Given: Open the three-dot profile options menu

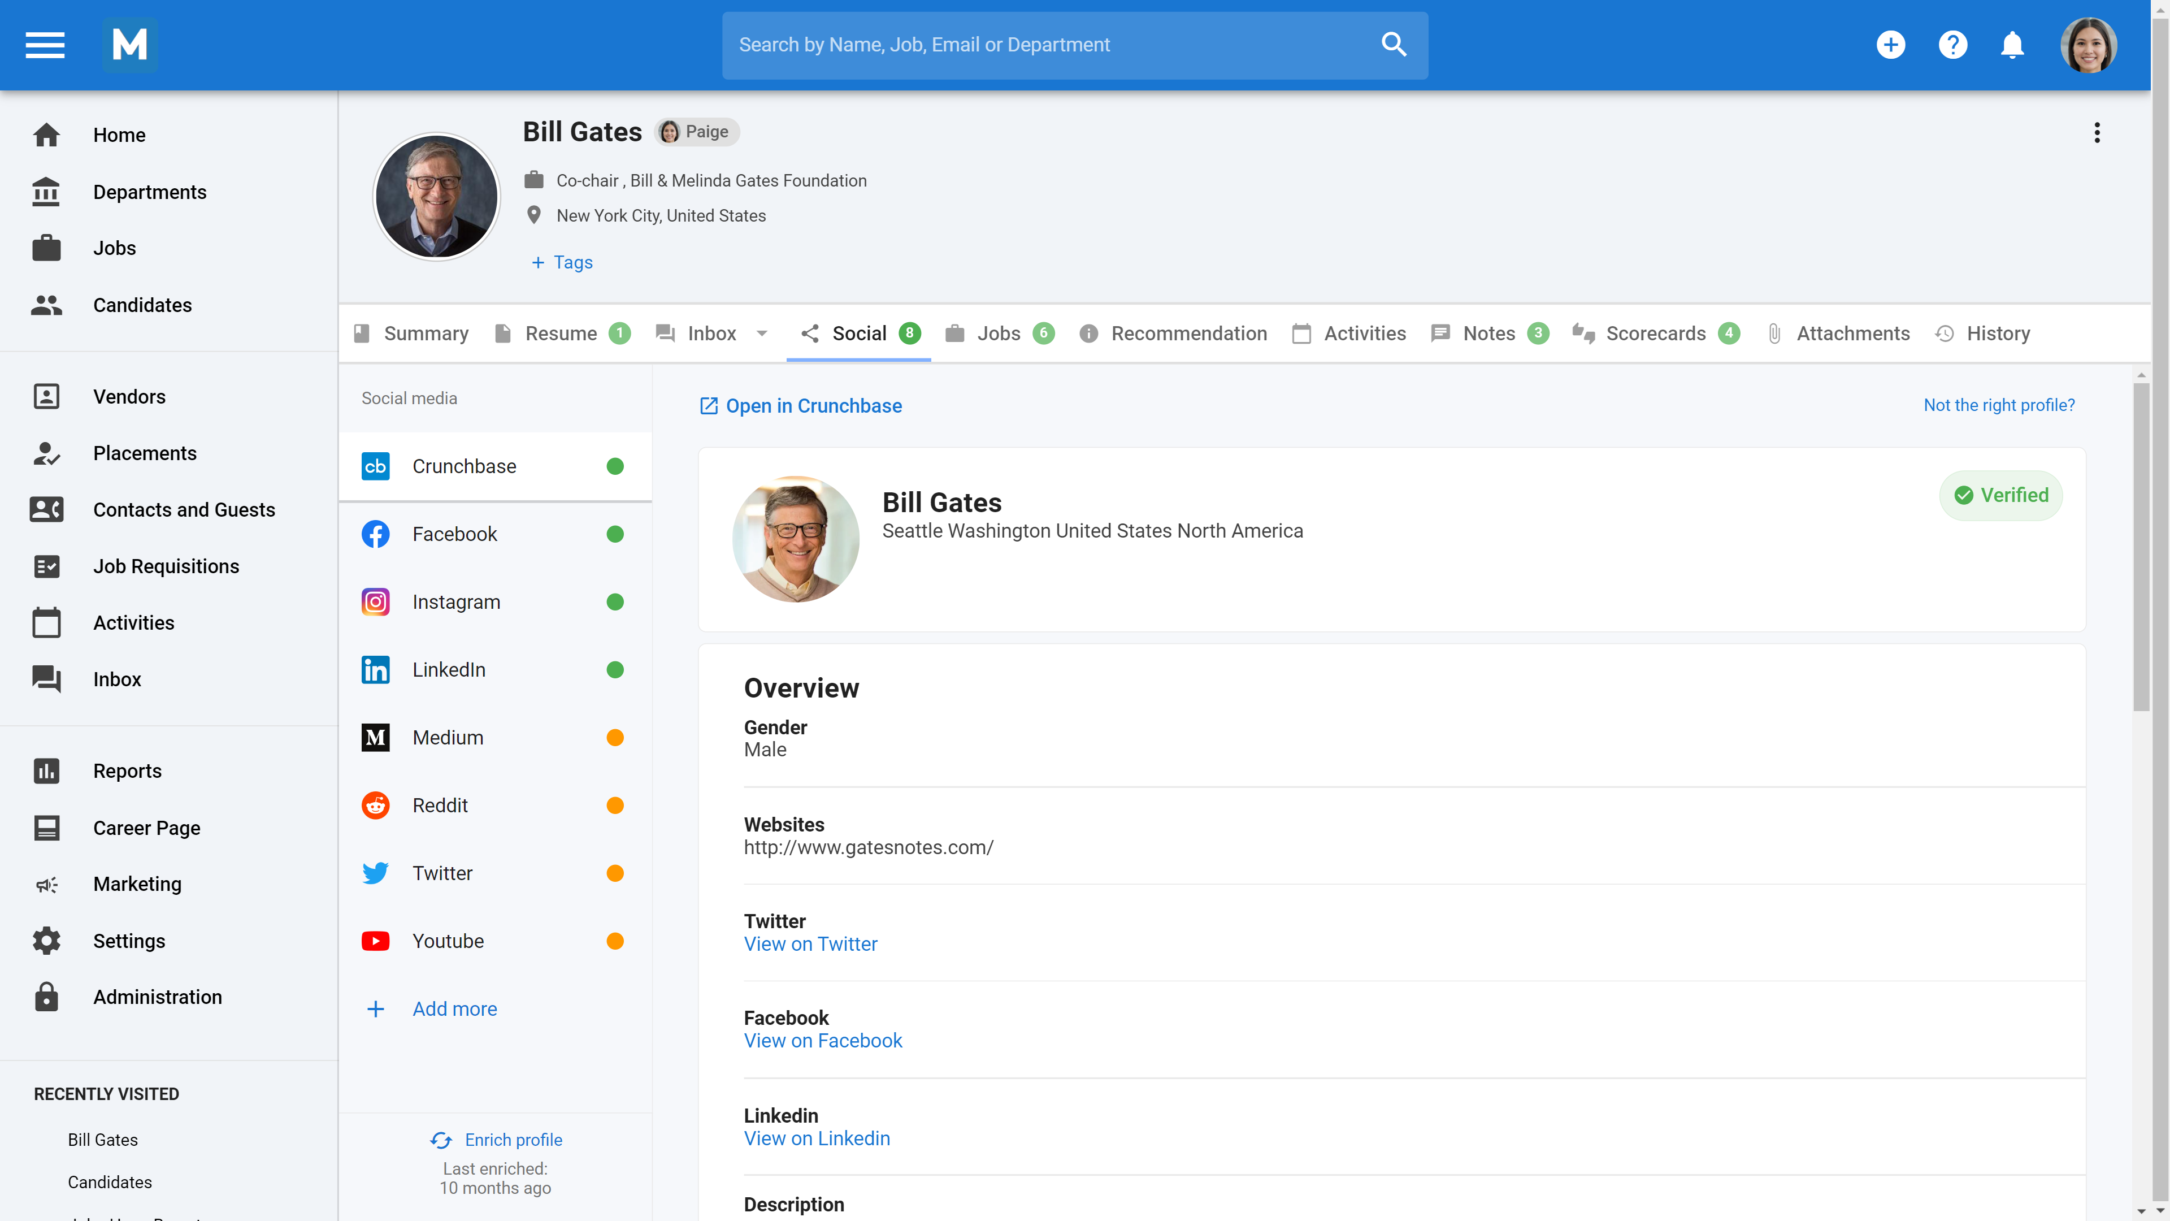Looking at the screenshot, I should click(2097, 132).
